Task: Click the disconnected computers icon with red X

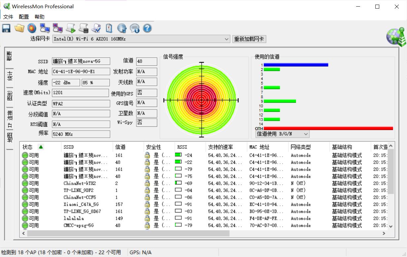Action: click(57, 28)
